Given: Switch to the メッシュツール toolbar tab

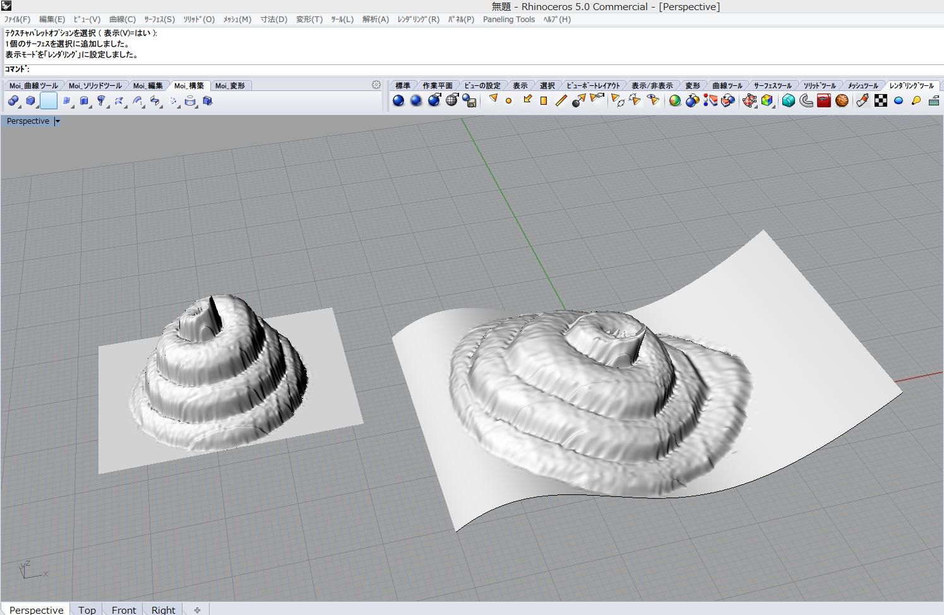Looking at the screenshot, I should tap(863, 86).
